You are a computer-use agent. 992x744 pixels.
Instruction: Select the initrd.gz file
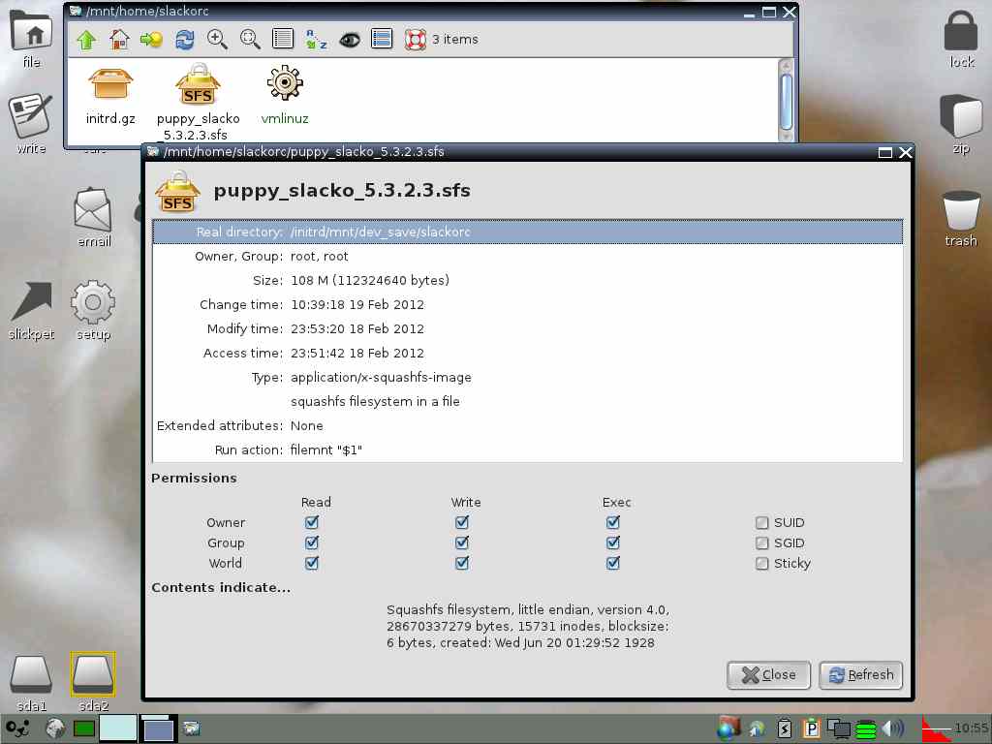tap(110, 96)
